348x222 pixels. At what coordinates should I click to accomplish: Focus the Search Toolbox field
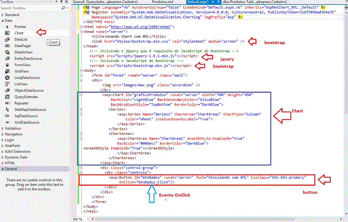tap(30, 8)
